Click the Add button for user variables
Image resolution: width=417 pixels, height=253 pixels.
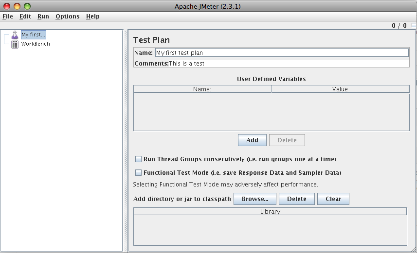pyautogui.click(x=252, y=140)
